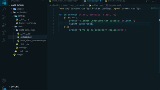Click breadcrumb segment mqtt_connection

point(78,5)
